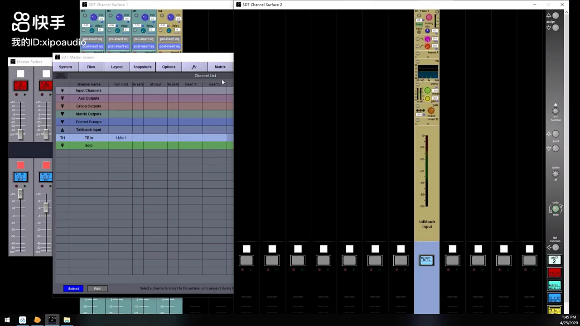Screen dimensions: 580x326
Task: Open the Options menu tab
Action: (x=169, y=67)
